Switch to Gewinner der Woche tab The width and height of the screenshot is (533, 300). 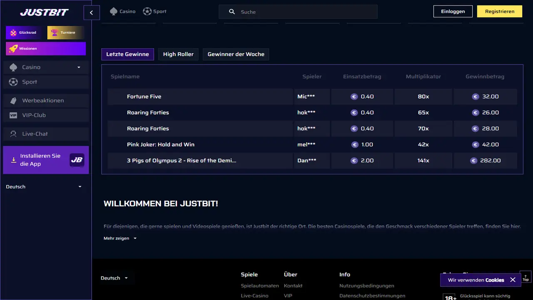click(x=236, y=54)
